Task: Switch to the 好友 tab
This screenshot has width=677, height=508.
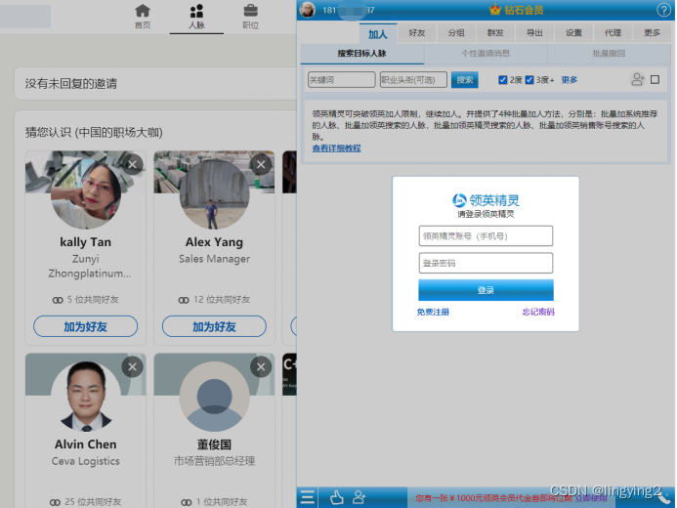Action: (417, 33)
